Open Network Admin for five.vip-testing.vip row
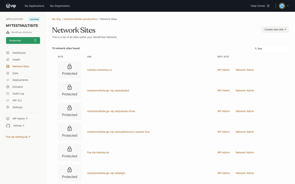 (245, 152)
